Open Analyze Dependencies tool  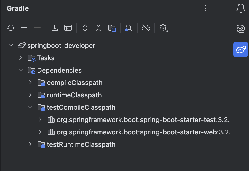tap(128, 28)
